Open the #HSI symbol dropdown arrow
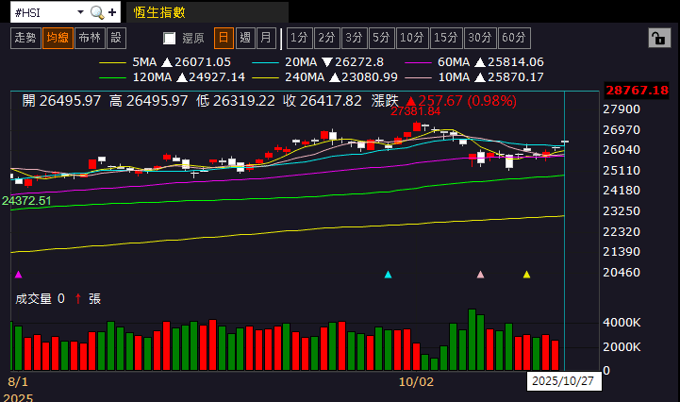 point(80,12)
